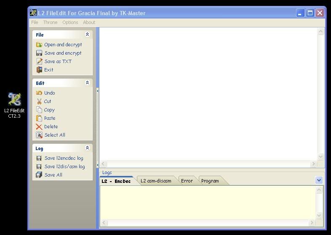Viewport: 331px width, 235px height.
Task: Click the Save as TXT pencil icon
Action: pyautogui.click(x=39, y=61)
